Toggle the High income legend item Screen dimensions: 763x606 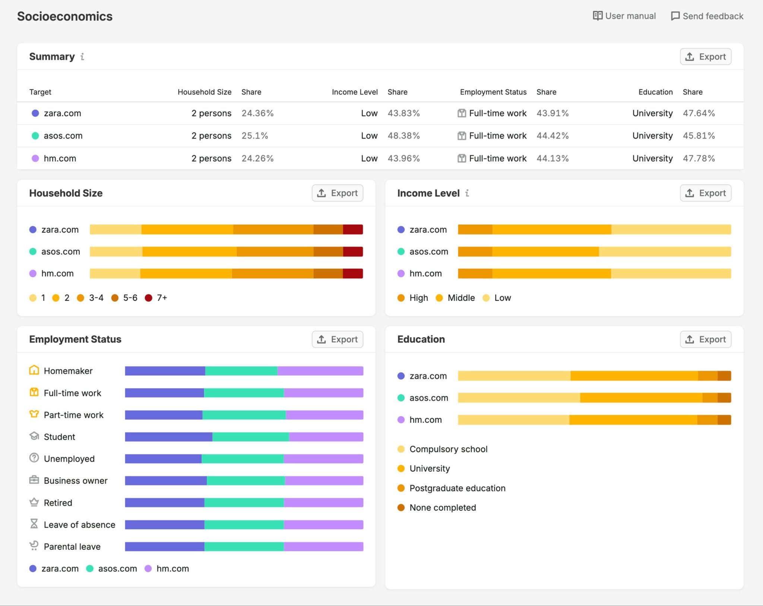point(413,298)
